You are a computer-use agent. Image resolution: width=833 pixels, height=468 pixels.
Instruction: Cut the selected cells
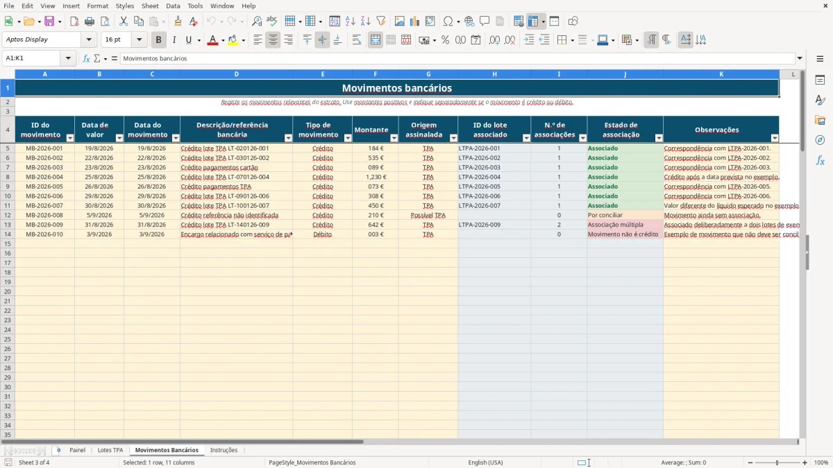point(123,21)
